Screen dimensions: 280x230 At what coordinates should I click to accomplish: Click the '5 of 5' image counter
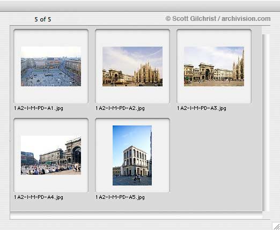click(x=43, y=19)
